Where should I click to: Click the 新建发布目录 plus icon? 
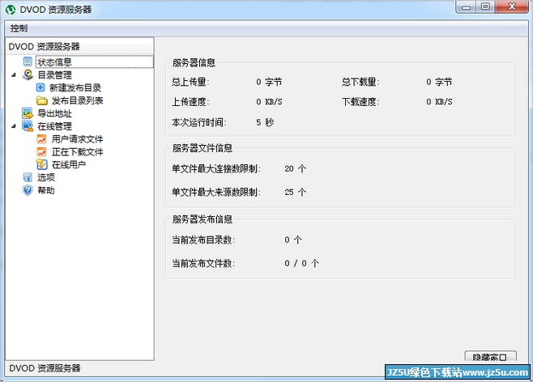tap(41, 87)
